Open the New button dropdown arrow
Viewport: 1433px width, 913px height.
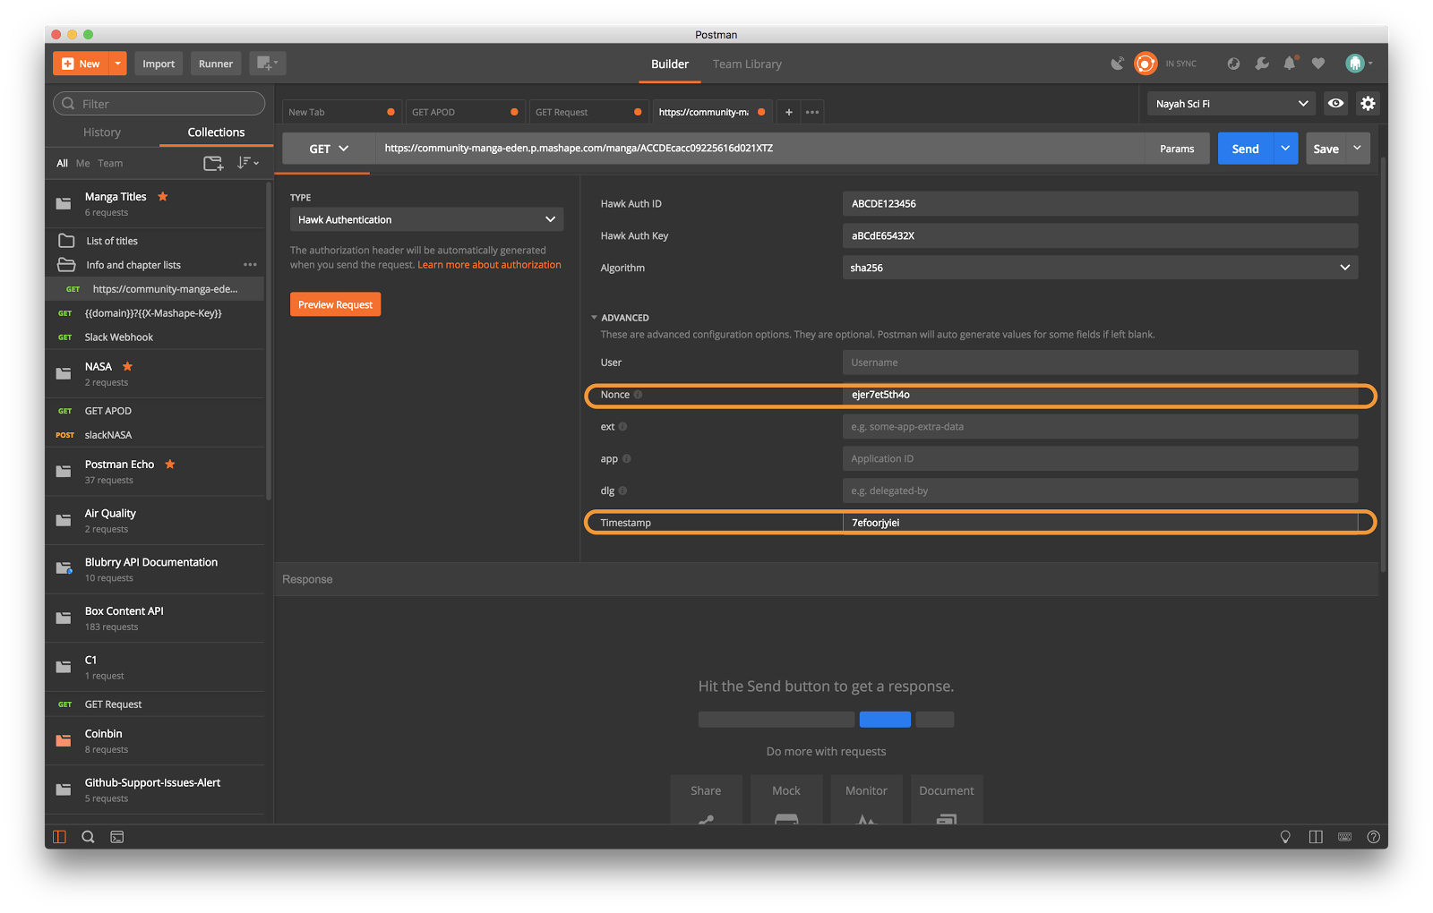pos(117,64)
